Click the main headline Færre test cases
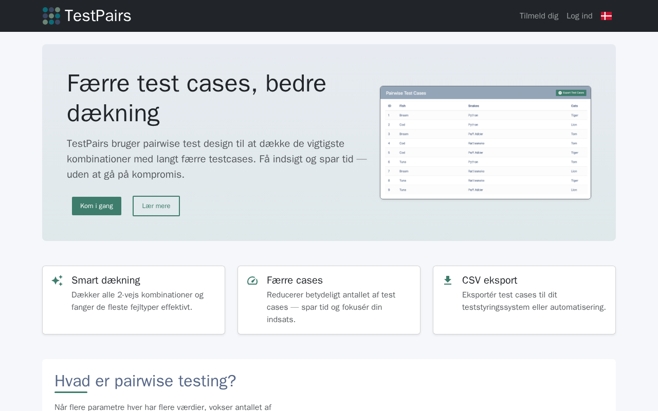658x411 pixels. pos(196,98)
